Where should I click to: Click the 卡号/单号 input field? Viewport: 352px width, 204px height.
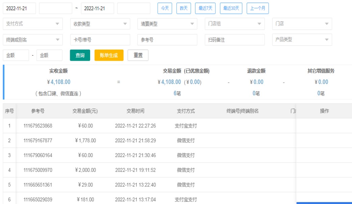pyautogui.click(x=100, y=40)
